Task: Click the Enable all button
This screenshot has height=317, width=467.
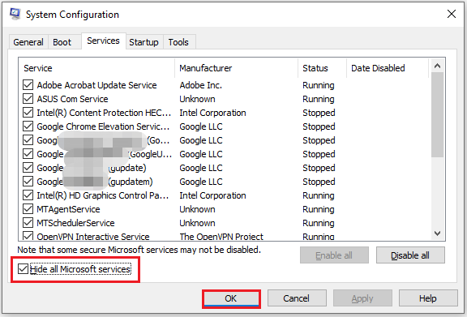Action: pos(334,255)
